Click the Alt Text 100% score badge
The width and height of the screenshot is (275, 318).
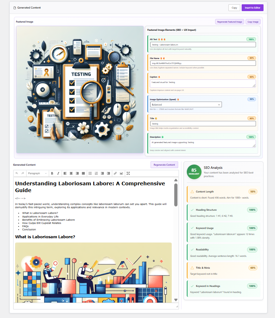[x=251, y=39]
